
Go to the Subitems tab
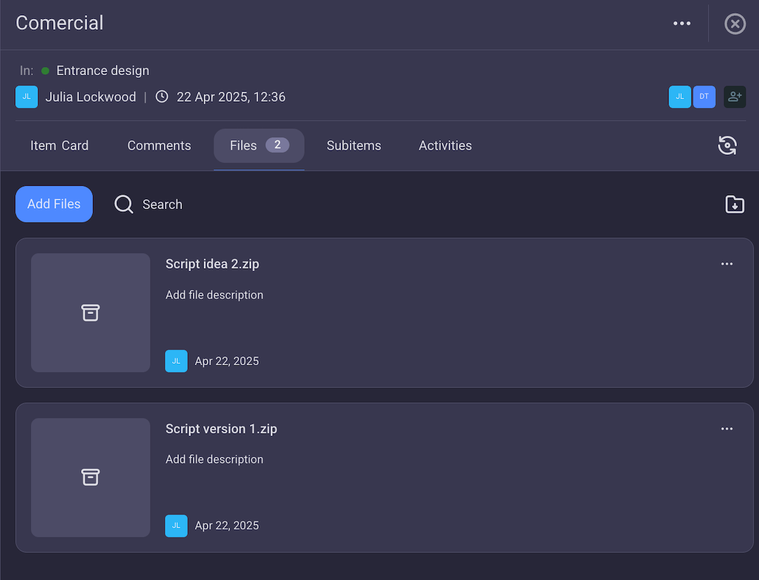click(354, 145)
